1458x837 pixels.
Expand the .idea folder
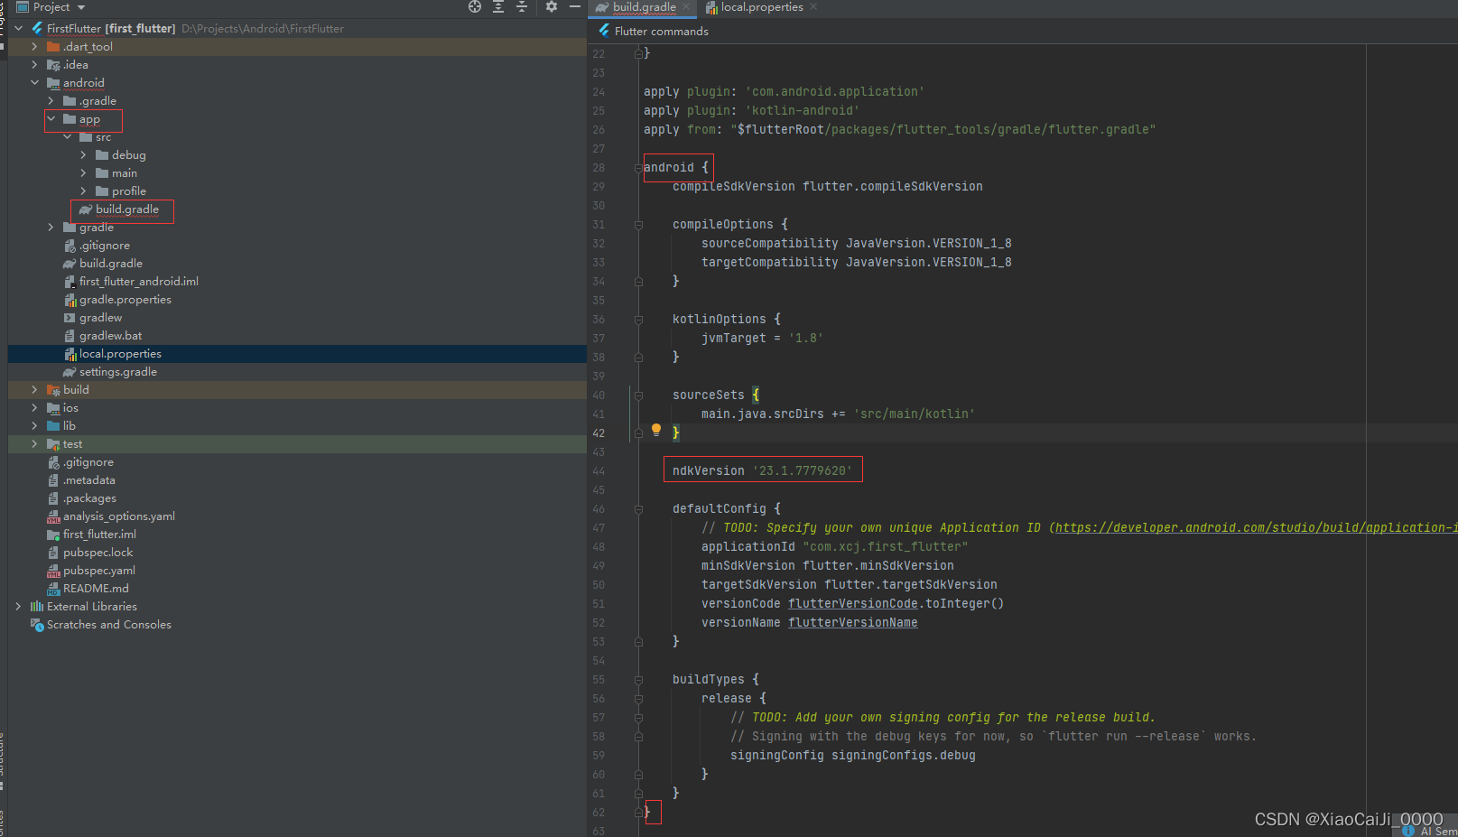34,65
